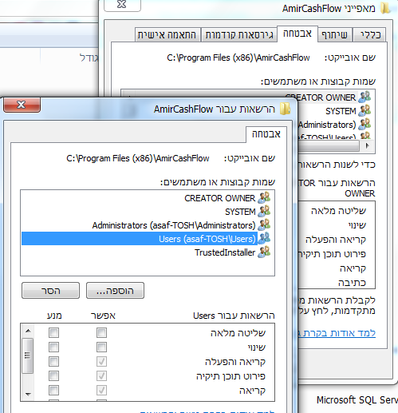
Task: Click שליטה מלאה in properties permissions list
Action: [x=338, y=211]
